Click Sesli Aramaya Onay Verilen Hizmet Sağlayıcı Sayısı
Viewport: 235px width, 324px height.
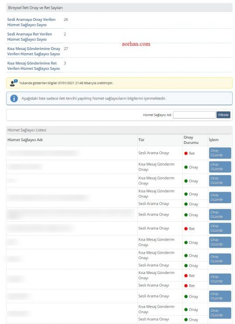(x=31, y=22)
